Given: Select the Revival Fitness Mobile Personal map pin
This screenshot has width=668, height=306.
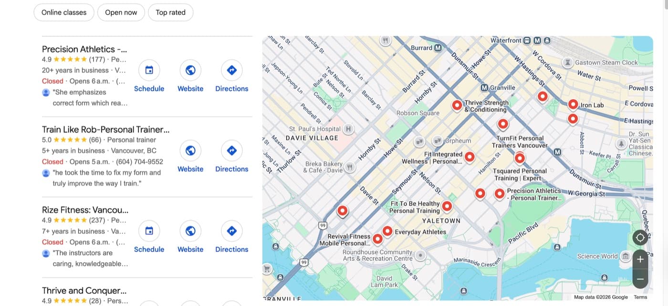Looking at the screenshot, I should point(377,238).
